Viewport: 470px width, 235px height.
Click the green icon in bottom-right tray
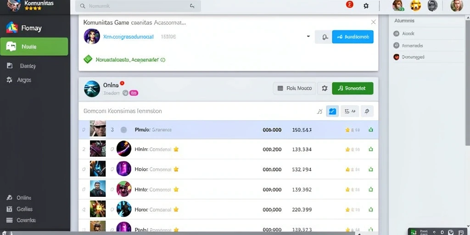tap(414, 232)
